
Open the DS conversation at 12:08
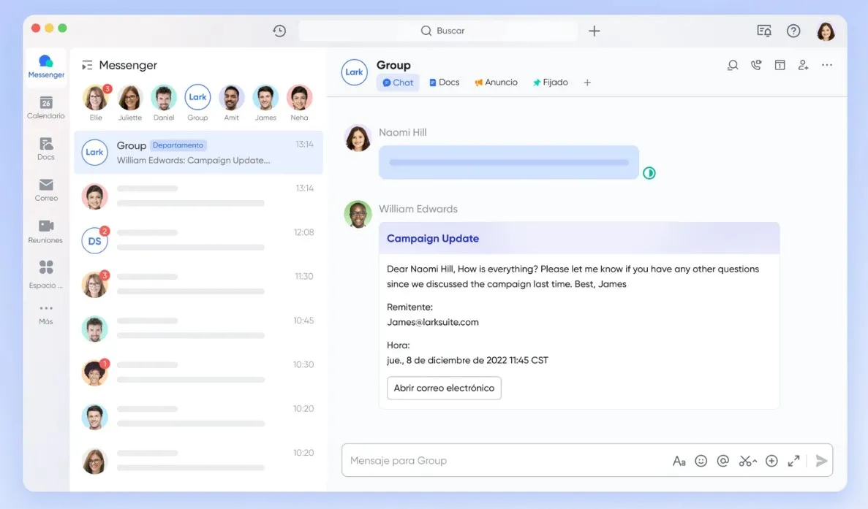[x=198, y=240]
